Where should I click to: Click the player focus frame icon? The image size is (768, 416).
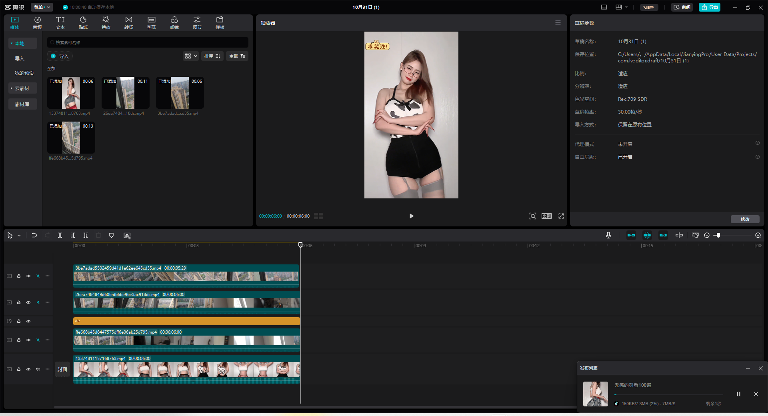[533, 216]
